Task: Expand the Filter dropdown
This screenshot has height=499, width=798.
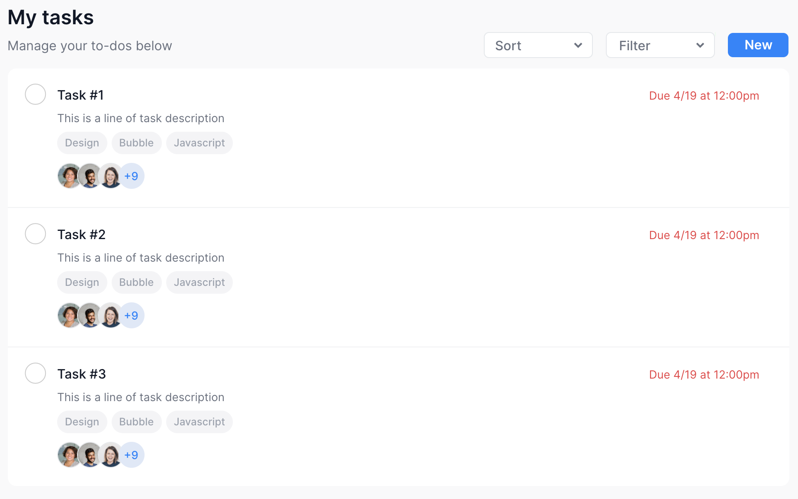Action: pos(660,45)
